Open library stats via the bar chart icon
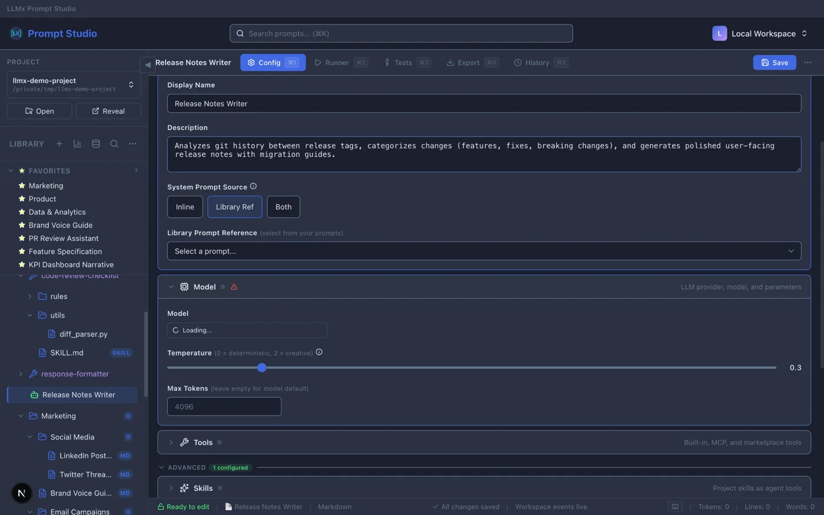The image size is (824, 515). tap(77, 144)
